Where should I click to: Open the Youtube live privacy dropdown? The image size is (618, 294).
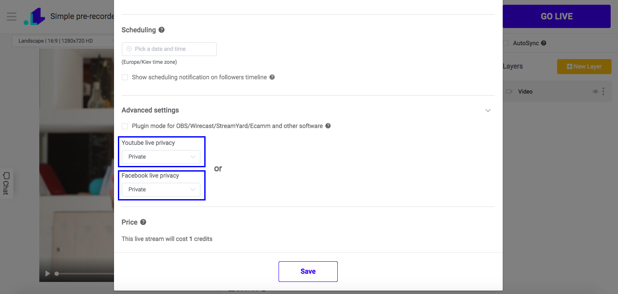(161, 156)
